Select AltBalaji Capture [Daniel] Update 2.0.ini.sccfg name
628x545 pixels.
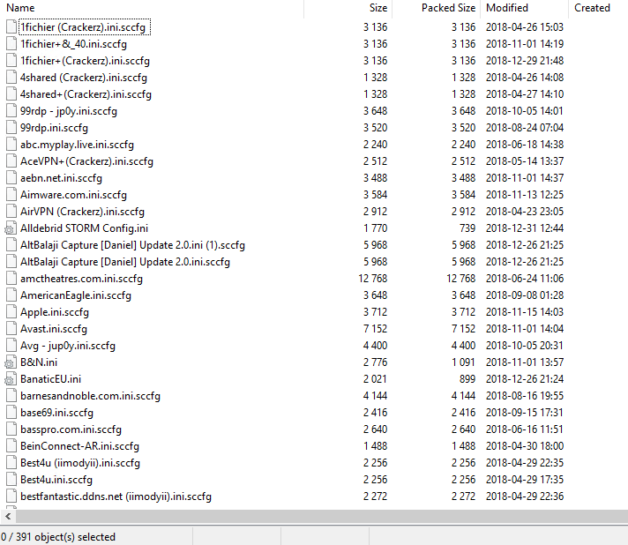click(x=125, y=262)
